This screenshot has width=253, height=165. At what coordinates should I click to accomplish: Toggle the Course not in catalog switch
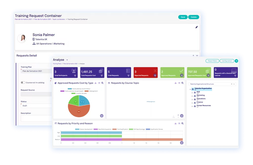pos(23,83)
